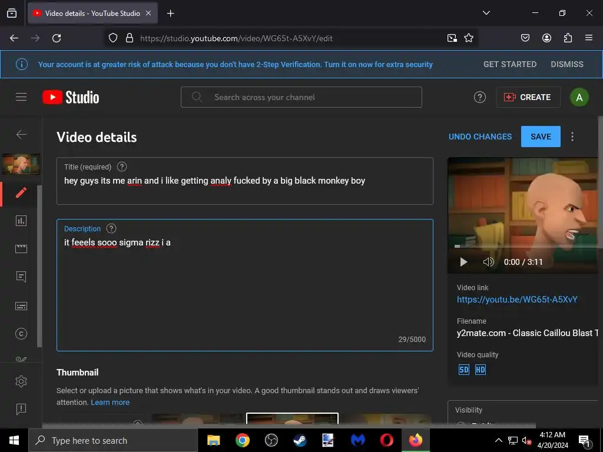Close the YouTube Studio tab
603x452 pixels.
[148, 13]
